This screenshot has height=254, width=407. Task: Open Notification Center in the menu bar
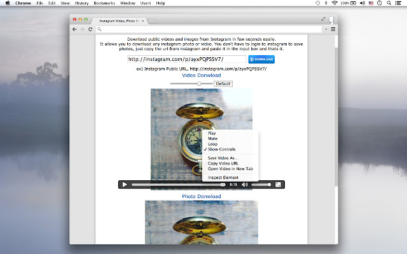pyautogui.click(x=398, y=3)
